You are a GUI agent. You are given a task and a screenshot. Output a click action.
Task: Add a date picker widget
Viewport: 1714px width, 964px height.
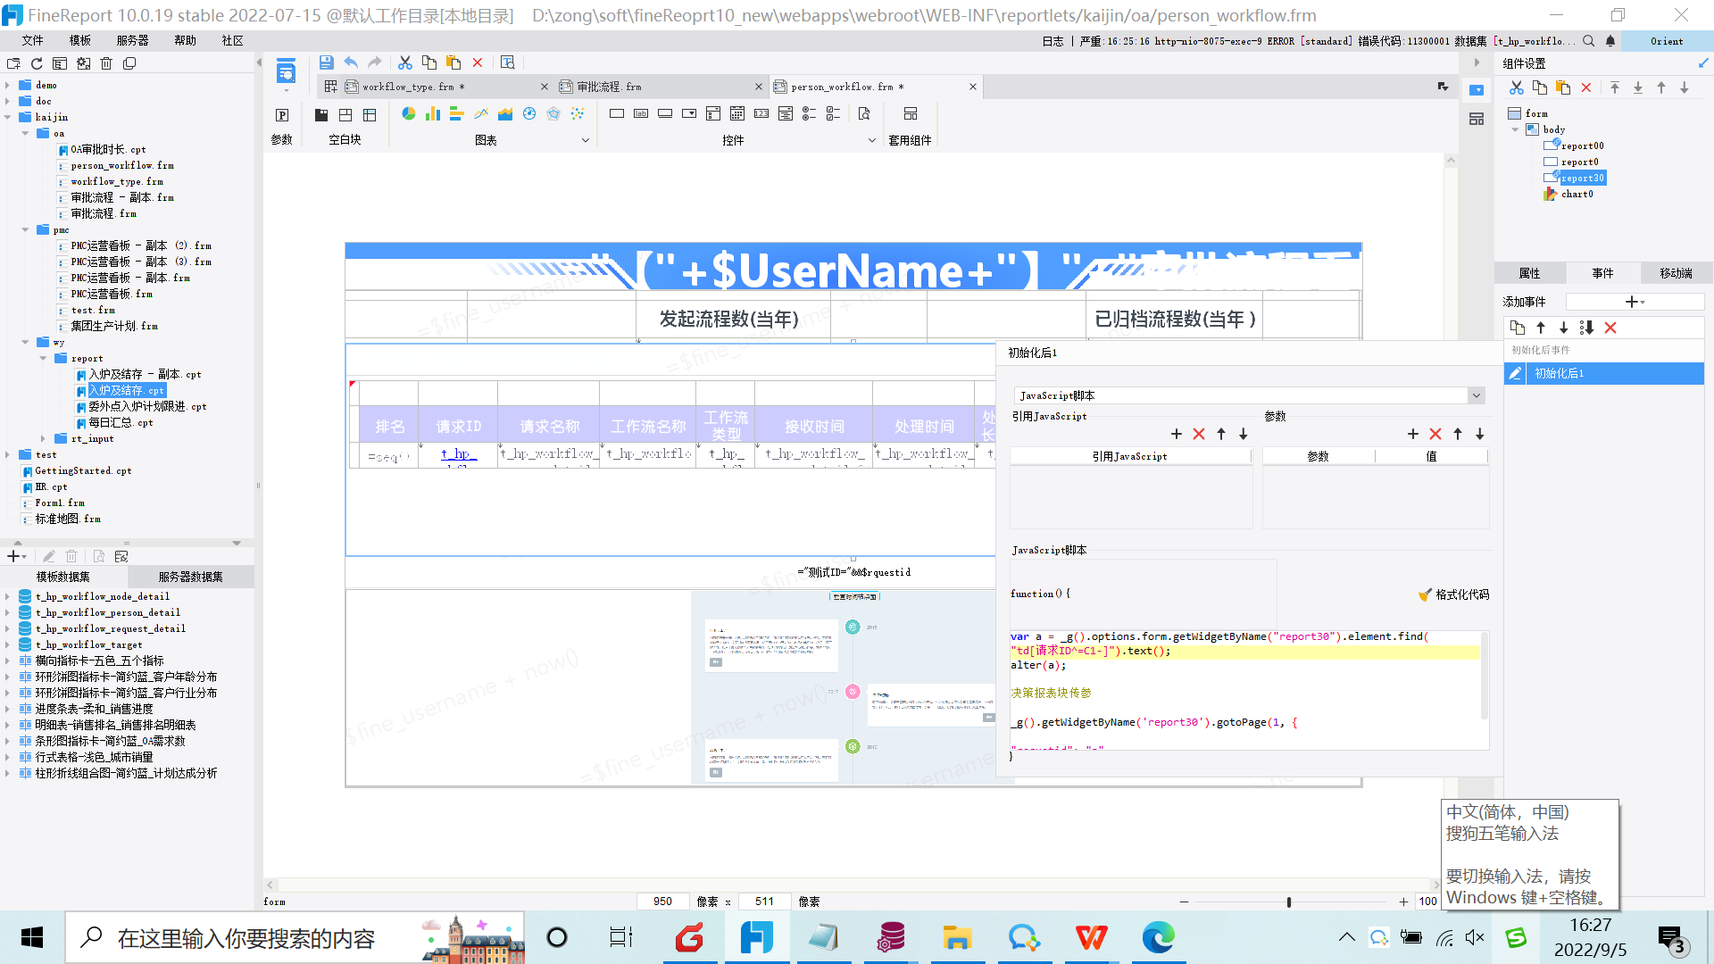[737, 113]
